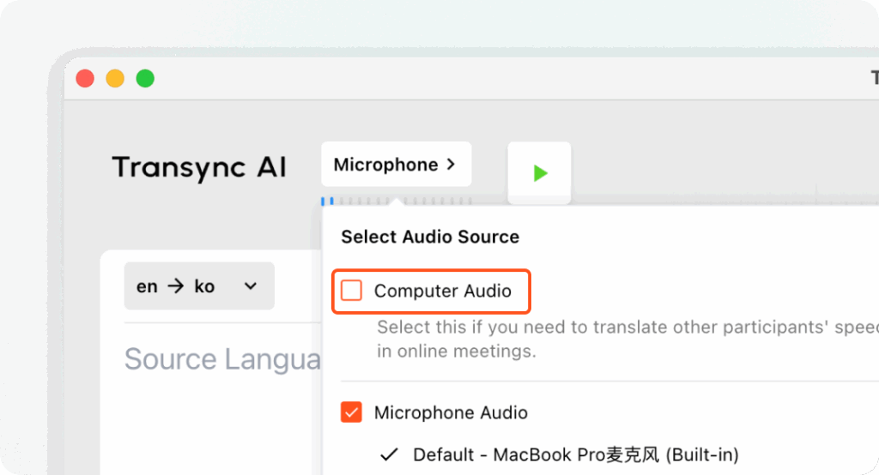
Task: Click the Computer Audio description text
Action: pos(627,339)
